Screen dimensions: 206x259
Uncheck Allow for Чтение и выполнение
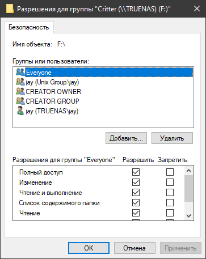136,193
